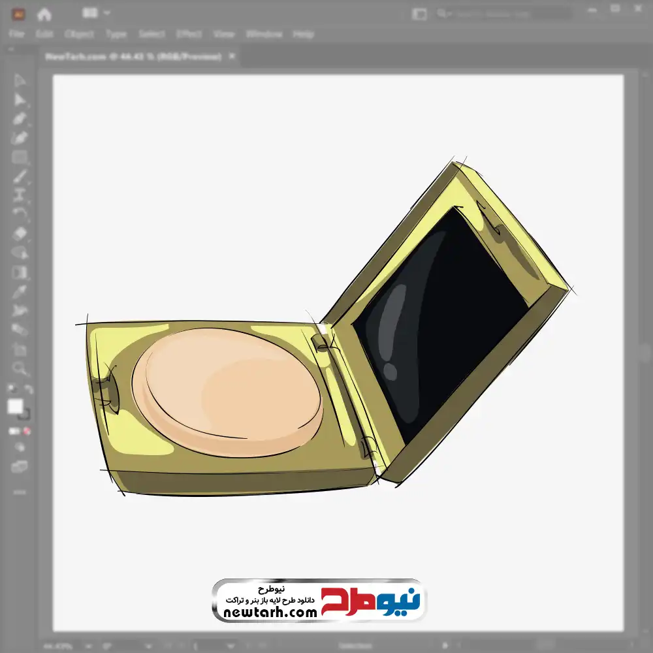The image size is (653, 653).
Task: Reset to default fill and stroke
Action: [x=11, y=389]
